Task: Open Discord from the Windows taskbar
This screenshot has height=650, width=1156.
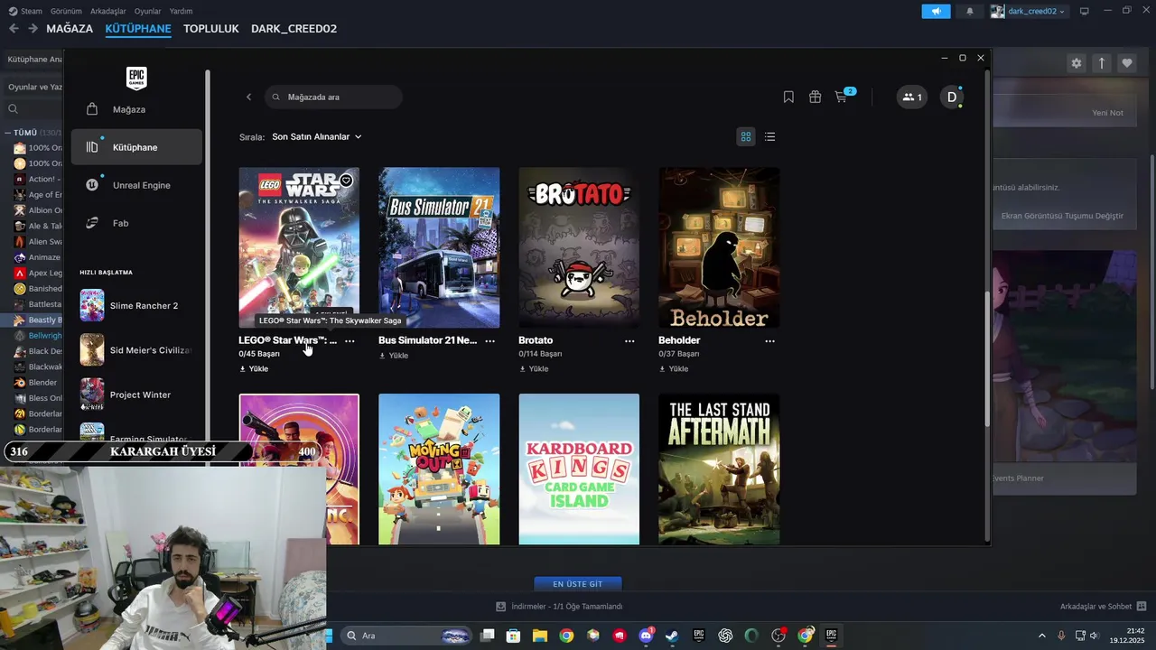Action: click(646, 636)
